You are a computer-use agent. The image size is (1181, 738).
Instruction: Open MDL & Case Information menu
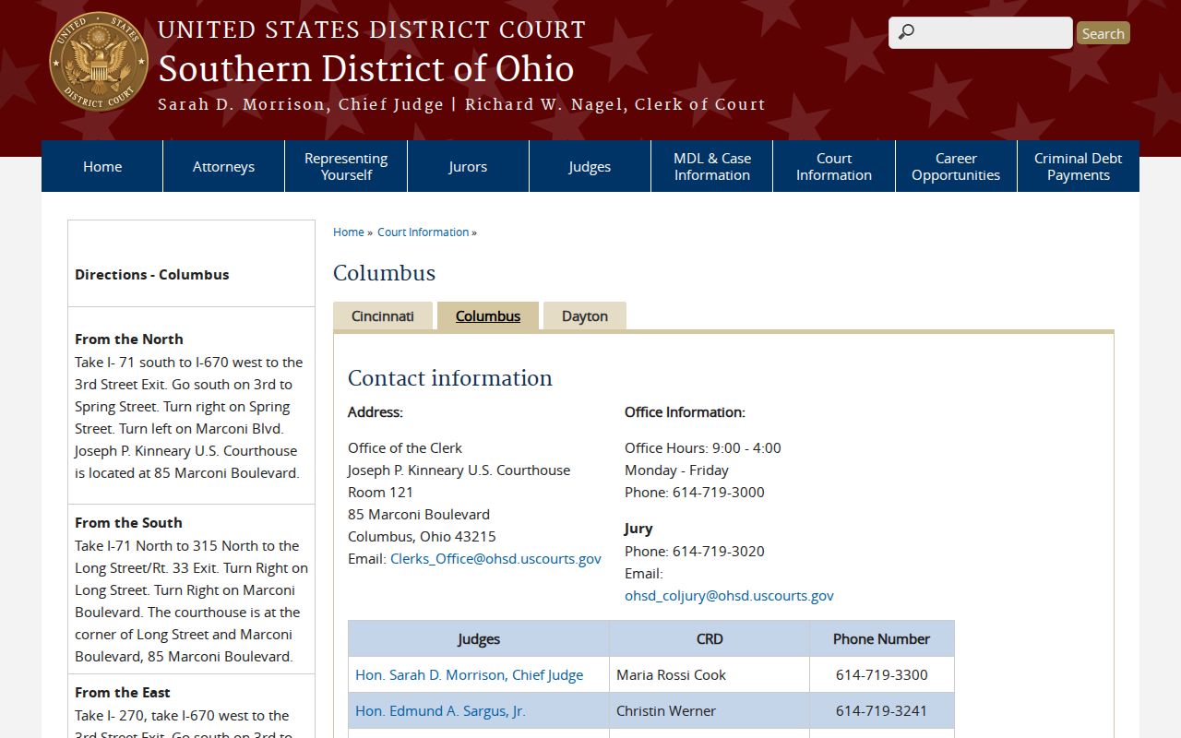point(712,166)
